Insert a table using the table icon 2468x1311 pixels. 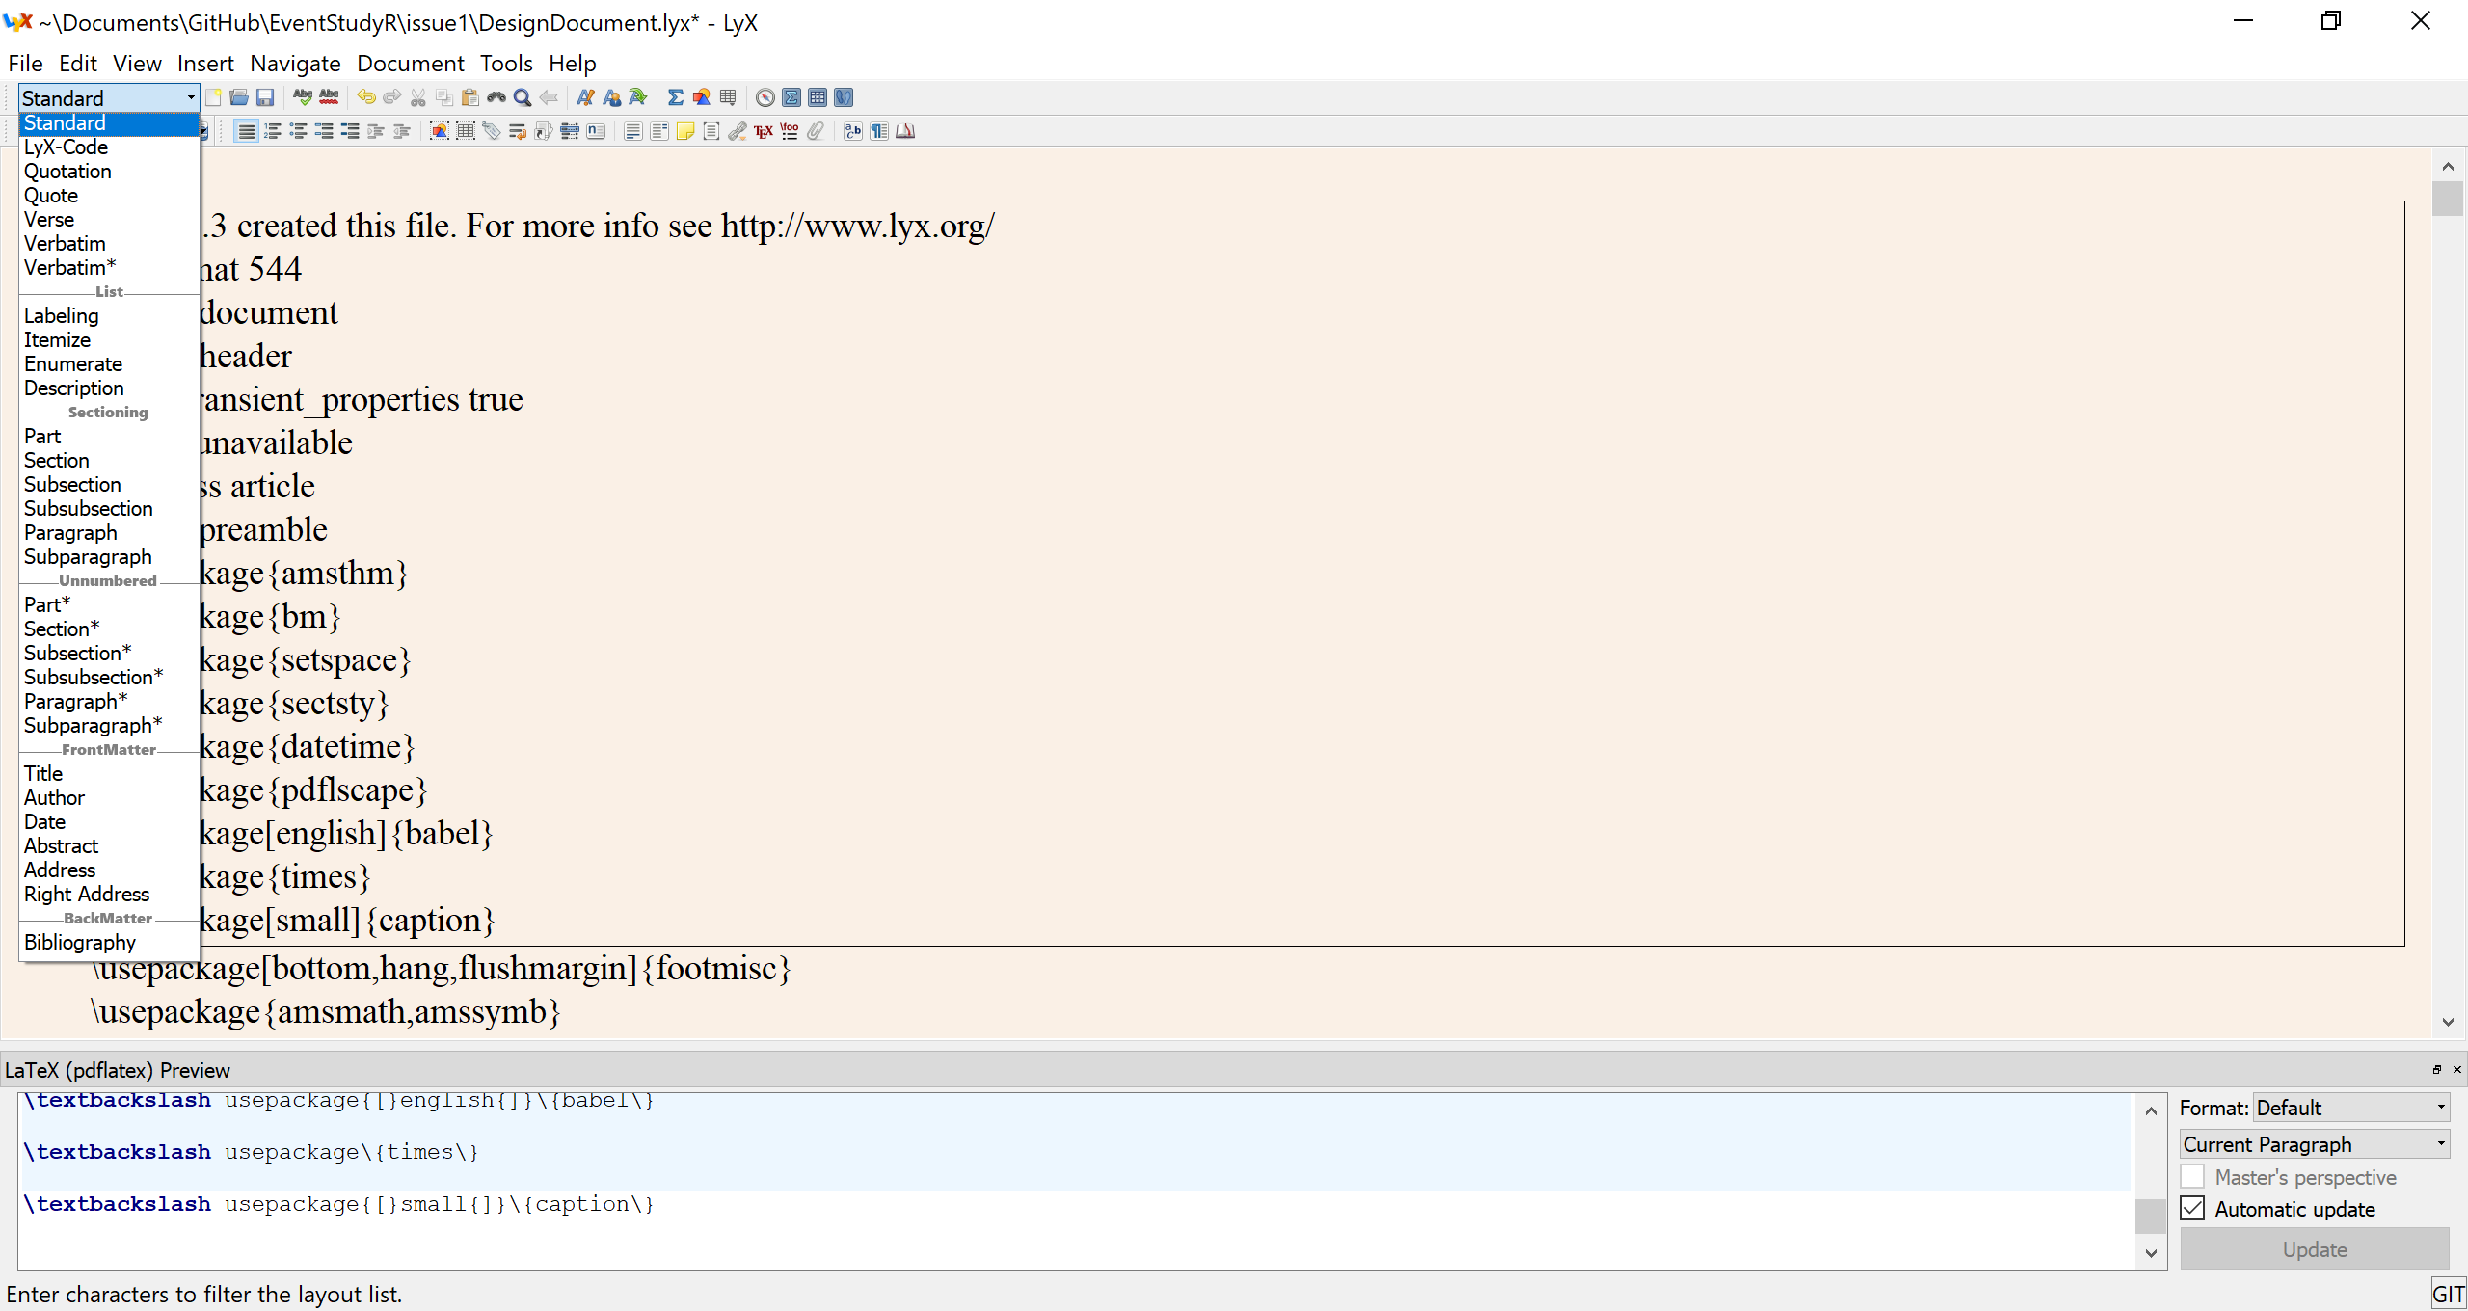[728, 96]
